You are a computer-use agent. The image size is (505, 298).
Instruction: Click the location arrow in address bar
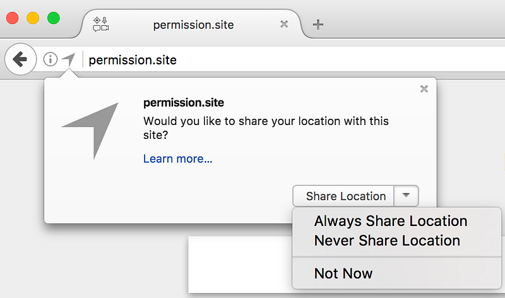coord(69,59)
